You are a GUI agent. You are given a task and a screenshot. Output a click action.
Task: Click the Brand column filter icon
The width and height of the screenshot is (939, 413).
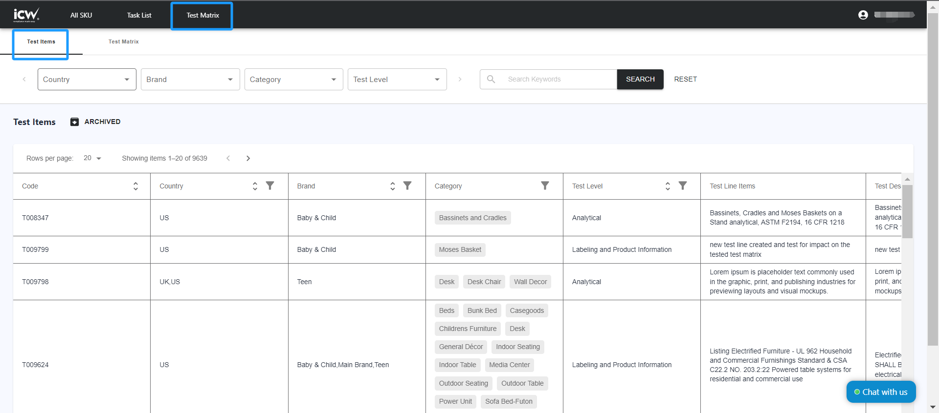pyautogui.click(x=407, y=186)
